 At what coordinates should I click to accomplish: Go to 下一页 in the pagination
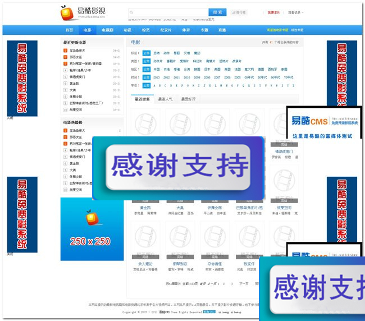[x=244, y=283]
